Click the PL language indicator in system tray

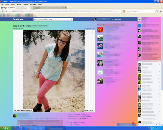(149, 128)
